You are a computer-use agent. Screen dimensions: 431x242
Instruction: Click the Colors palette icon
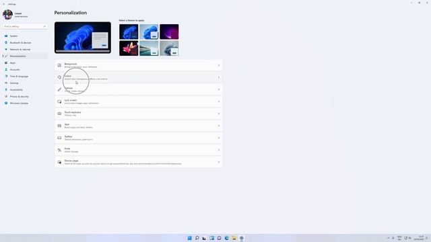59,77
